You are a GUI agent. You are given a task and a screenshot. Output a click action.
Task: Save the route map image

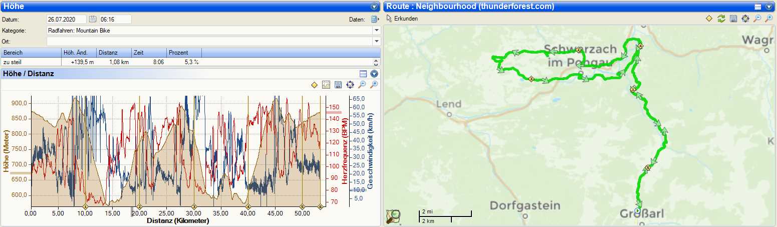(733, 19)
